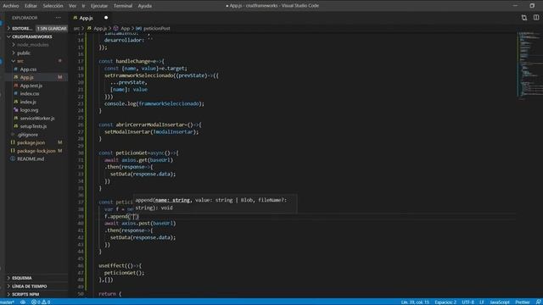Click the 1 sin guardar badge

click(x=52, y=28)
